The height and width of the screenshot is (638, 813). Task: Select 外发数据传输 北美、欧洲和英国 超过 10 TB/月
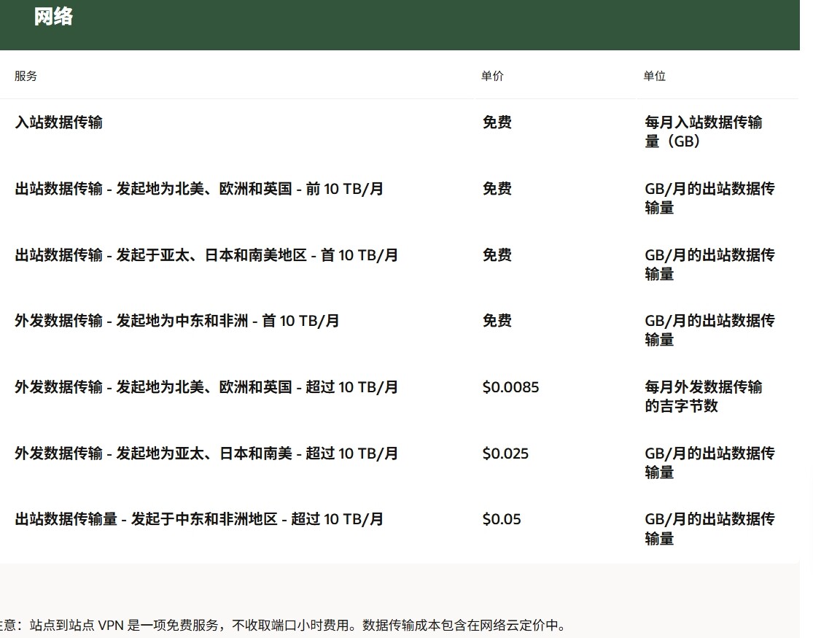pos(206,387)
